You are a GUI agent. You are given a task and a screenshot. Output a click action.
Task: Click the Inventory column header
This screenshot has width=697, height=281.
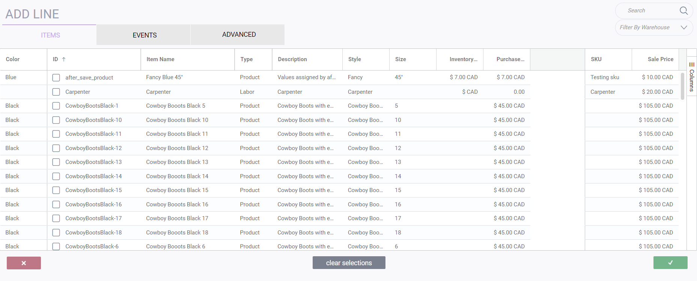pyautogui.click(x=463, y=59)
